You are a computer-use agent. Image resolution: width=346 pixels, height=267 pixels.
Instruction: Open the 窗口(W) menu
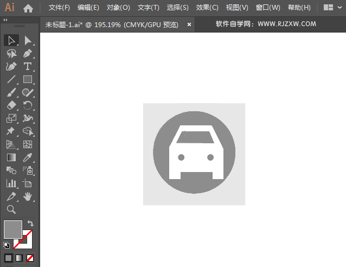click(268, 8)
